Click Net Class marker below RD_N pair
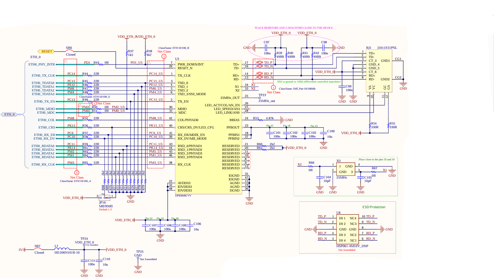The height and width of the screenshot is (278, 494). (x=273, y=88)
